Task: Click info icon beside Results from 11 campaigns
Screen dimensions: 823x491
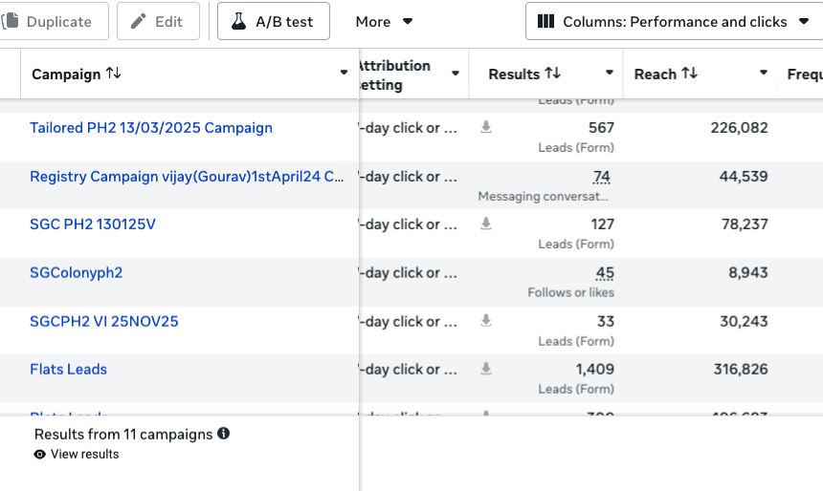Action: [224, 434]
